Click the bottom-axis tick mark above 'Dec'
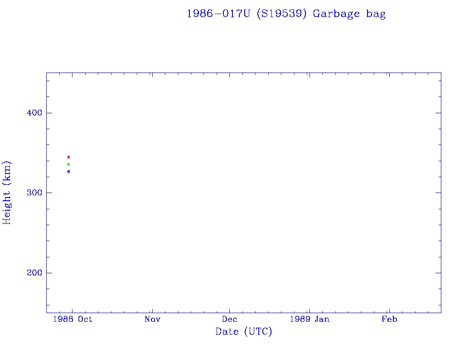464x348 pixels. pos(230,310)
